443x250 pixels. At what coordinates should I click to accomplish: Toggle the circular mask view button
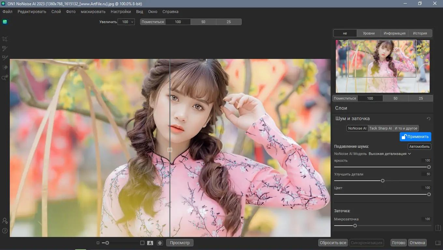160,243
